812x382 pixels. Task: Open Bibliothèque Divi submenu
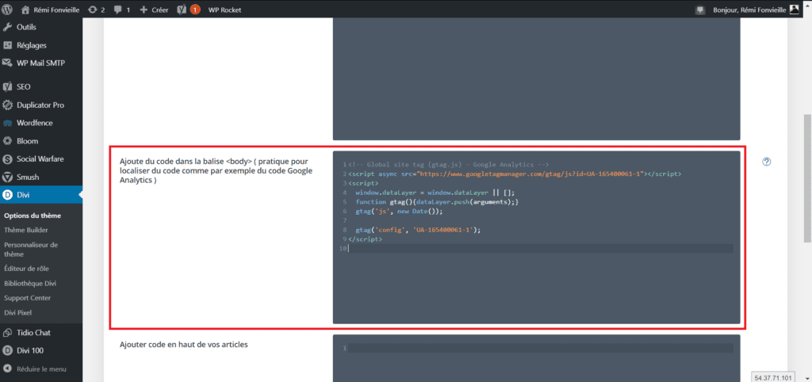[30, 284]
